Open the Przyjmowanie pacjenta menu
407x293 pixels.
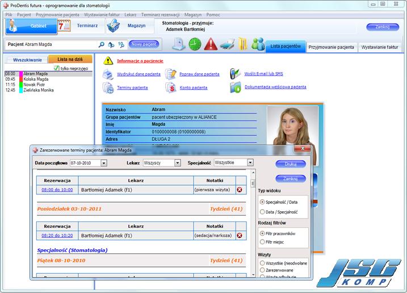[57, 15]
